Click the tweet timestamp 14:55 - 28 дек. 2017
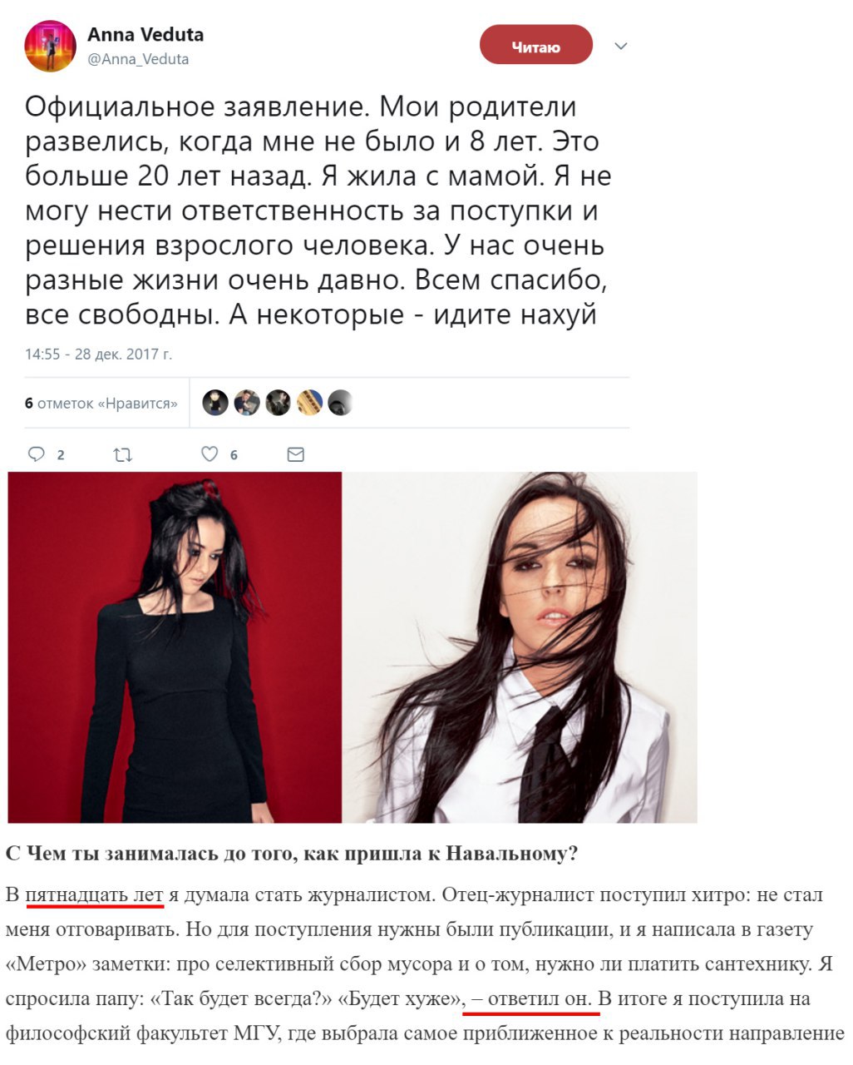853x1065 pixels. [98, 354]
